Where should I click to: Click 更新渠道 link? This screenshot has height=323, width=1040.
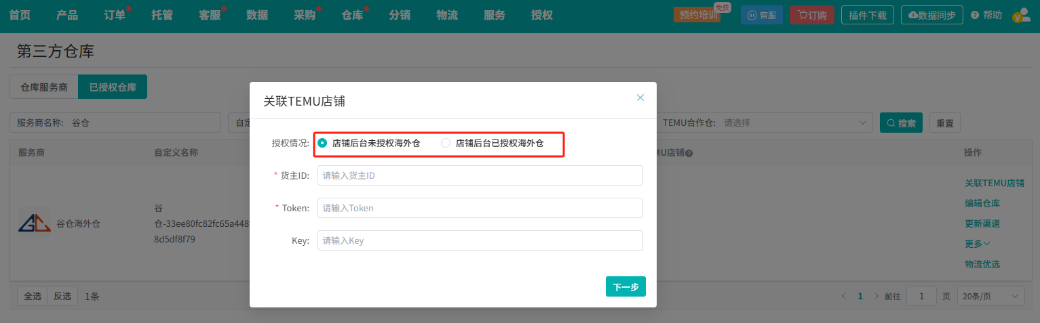pyautogui.click(x=982, y=223)
